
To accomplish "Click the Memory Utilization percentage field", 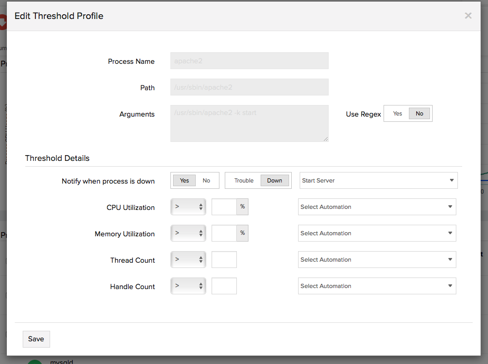I will pos(224,233).
